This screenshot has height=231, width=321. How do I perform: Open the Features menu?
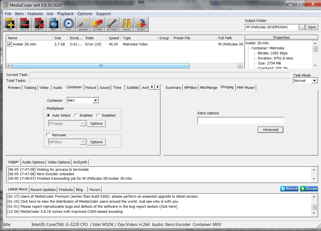(x=35, y=14)
